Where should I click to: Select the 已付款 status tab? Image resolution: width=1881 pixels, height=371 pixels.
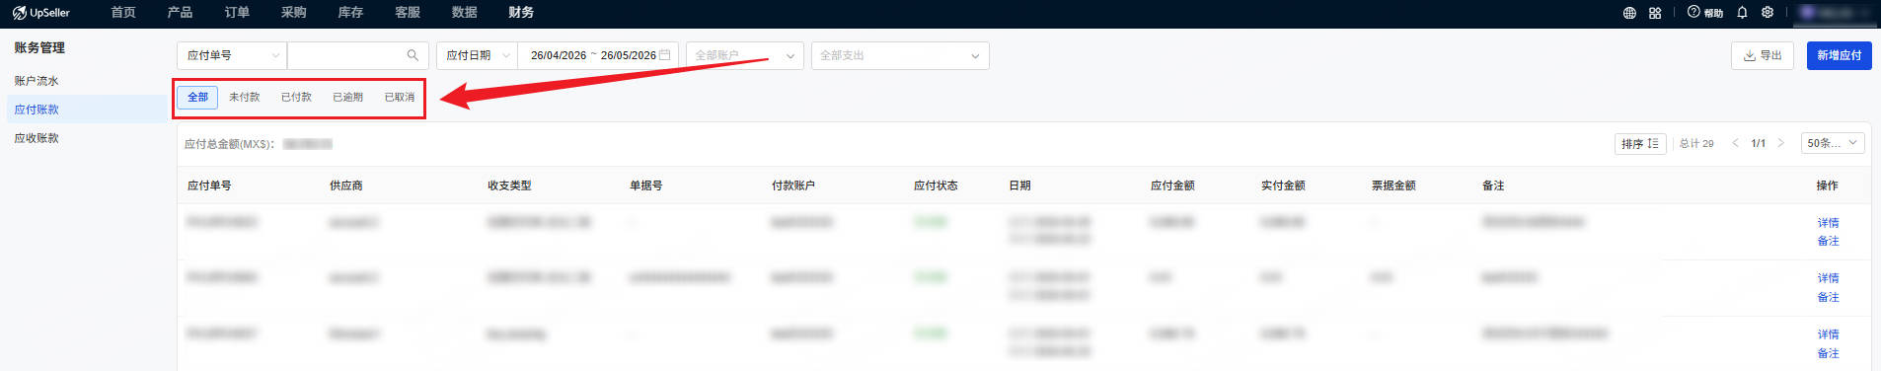click(x=296, y=97)
